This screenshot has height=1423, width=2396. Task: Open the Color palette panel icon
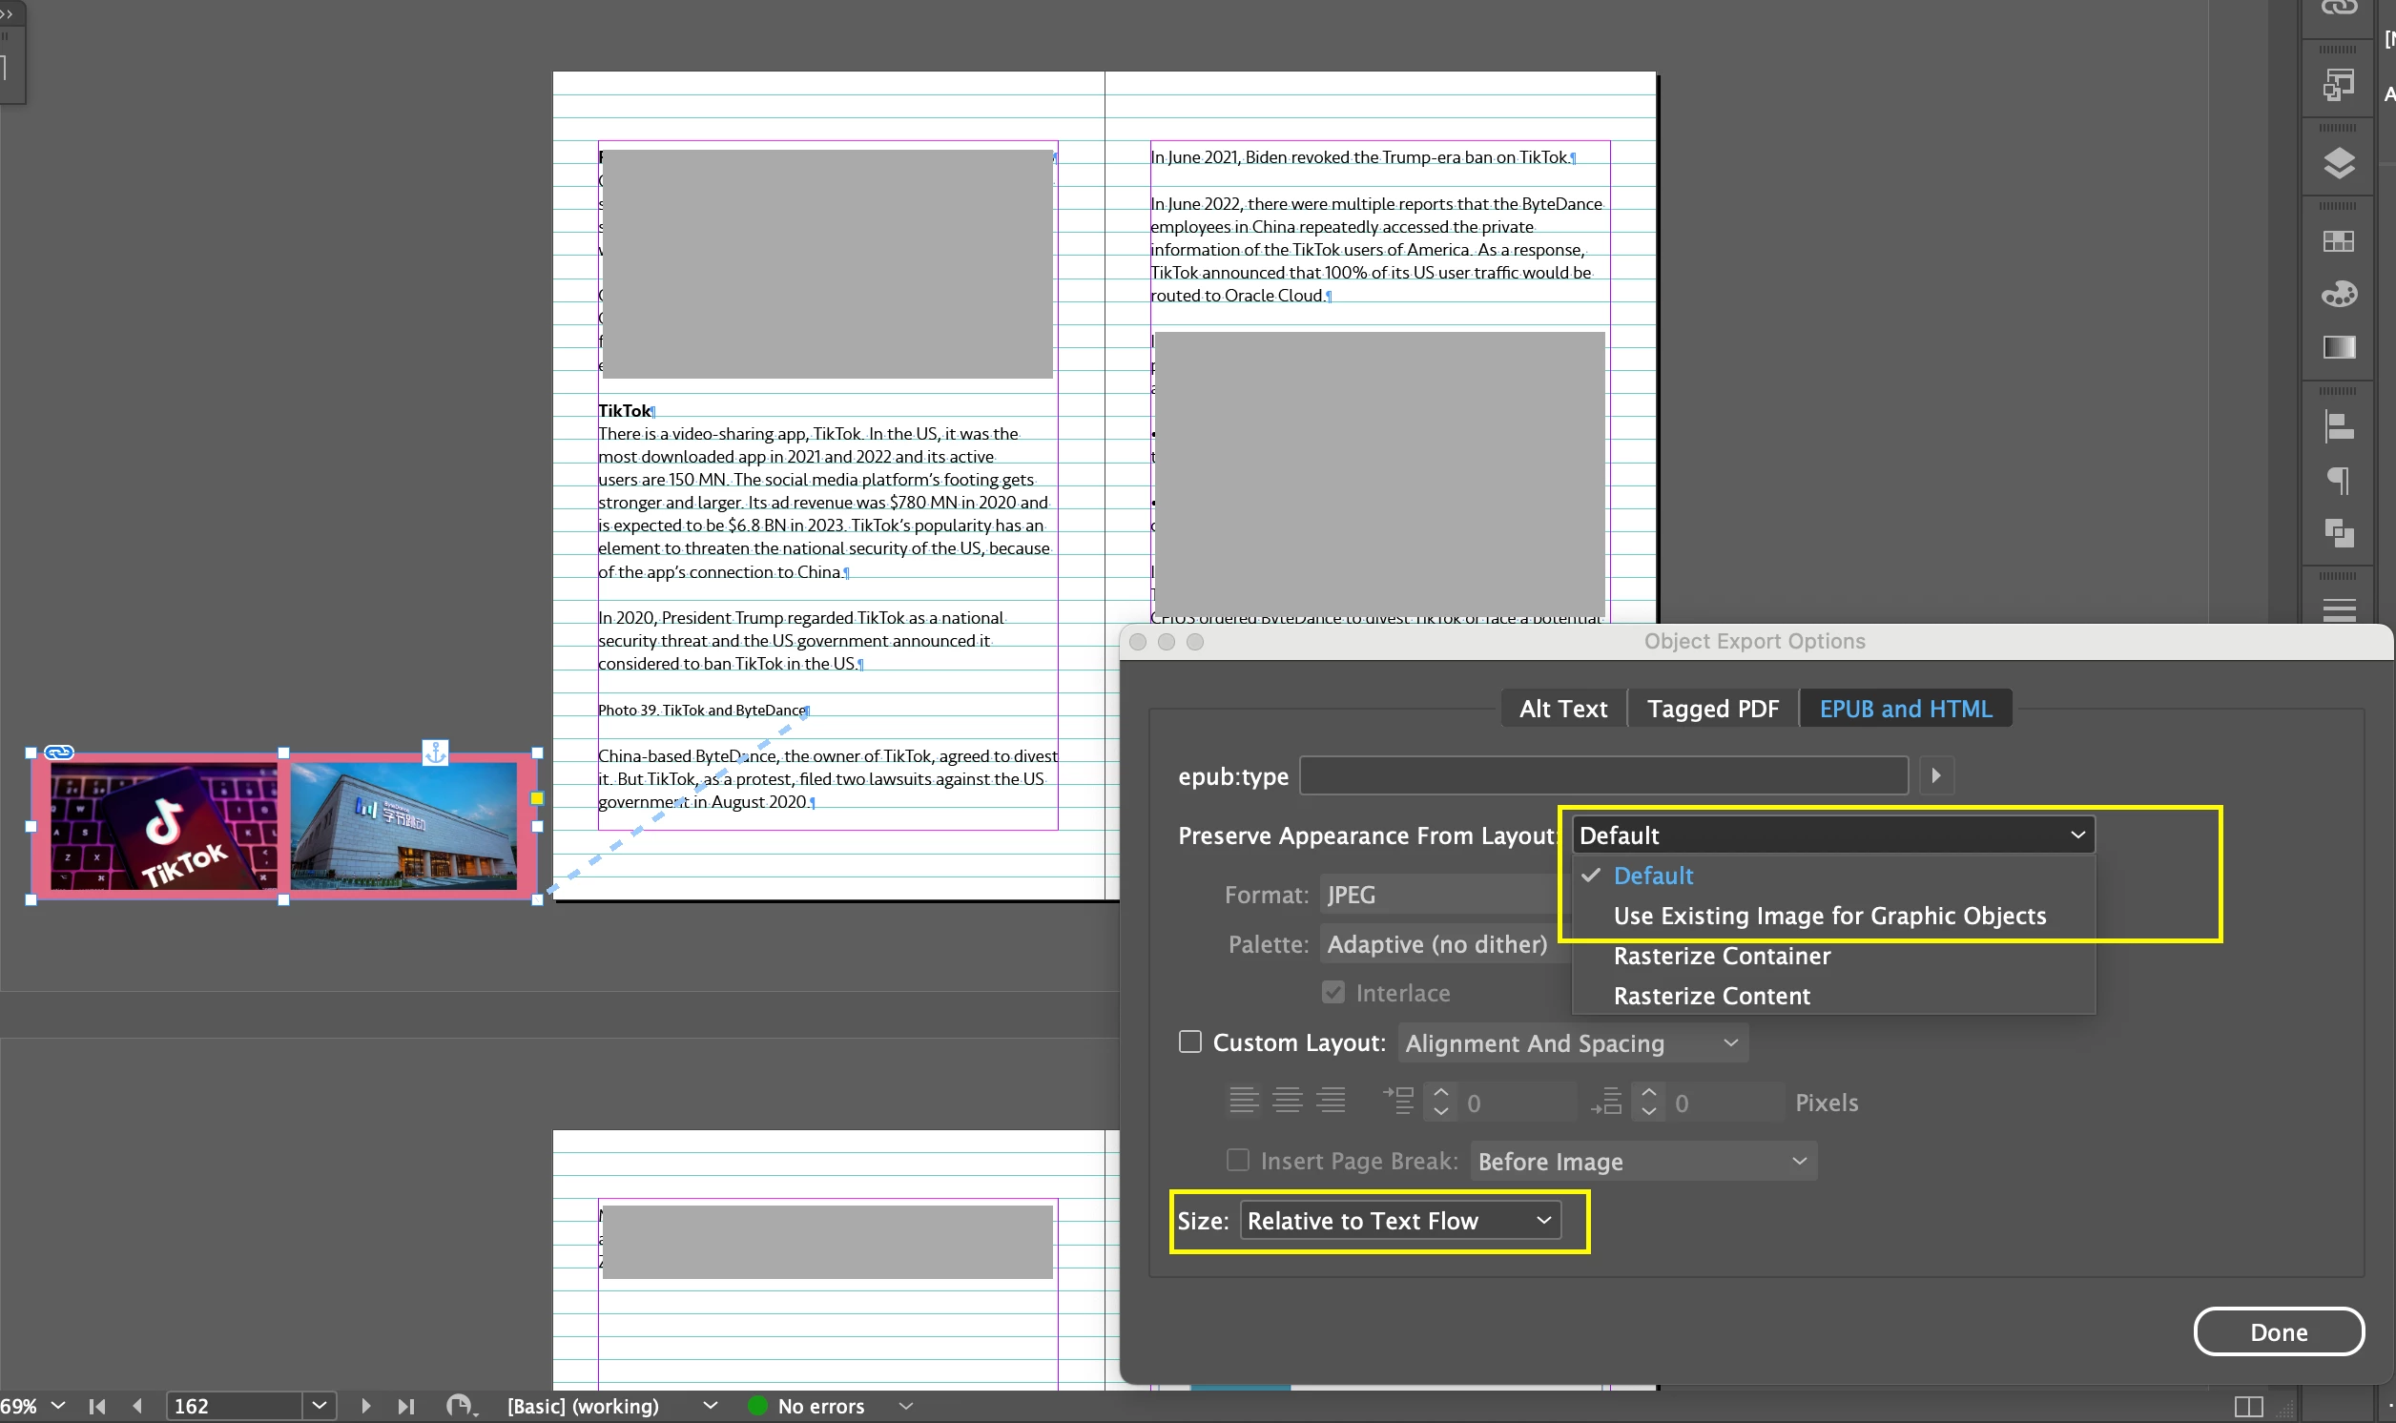2339,295
